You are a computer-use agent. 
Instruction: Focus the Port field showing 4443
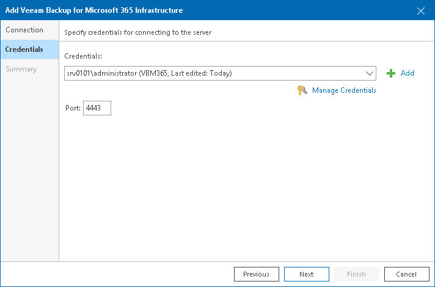point(97,108)
